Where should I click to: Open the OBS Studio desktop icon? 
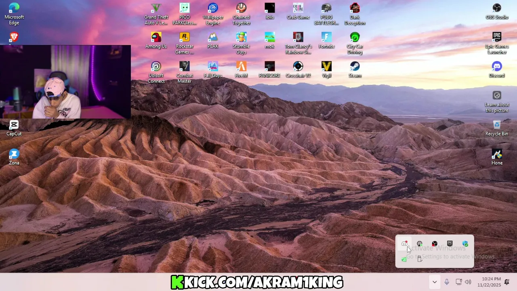pos(497,11)
